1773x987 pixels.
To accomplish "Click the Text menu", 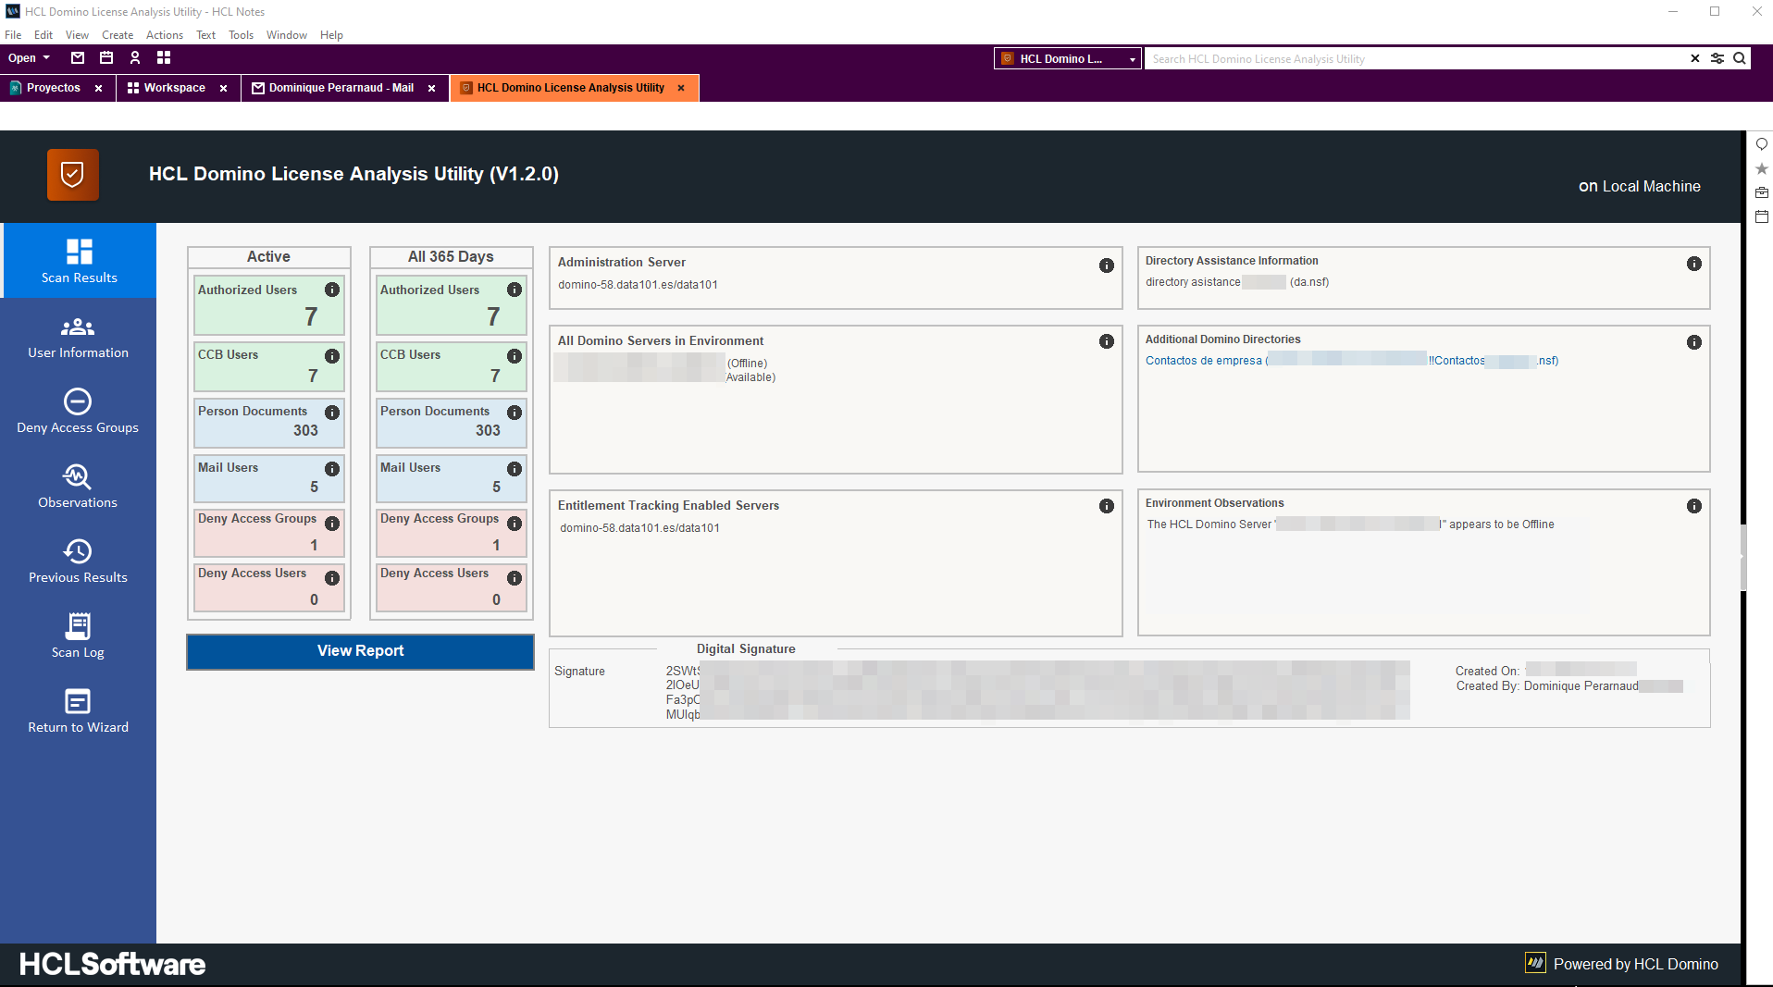I will coord(205,35).
